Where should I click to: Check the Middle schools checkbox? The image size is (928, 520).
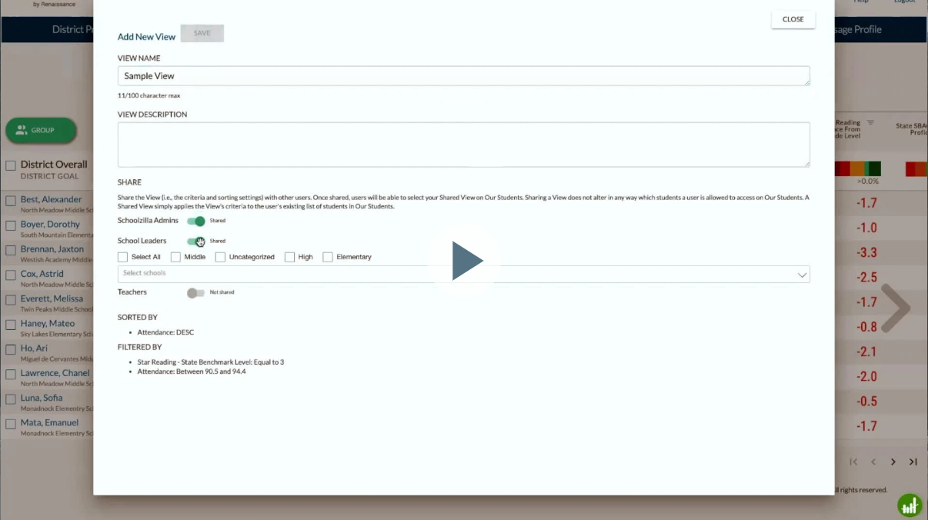point(175,257)
